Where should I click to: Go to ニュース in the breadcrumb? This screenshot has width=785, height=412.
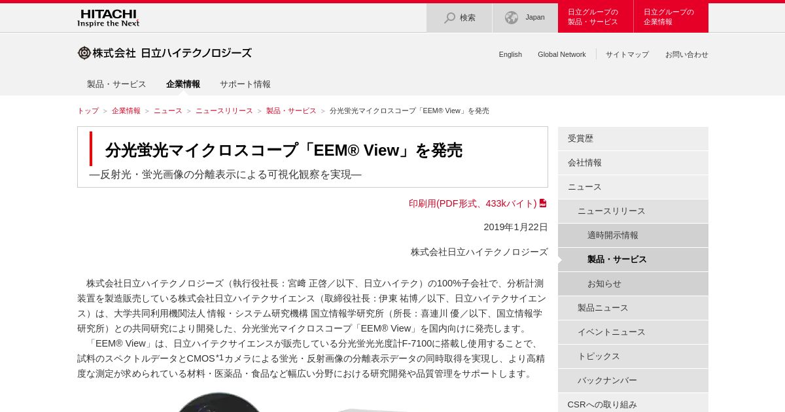(168, 111)
